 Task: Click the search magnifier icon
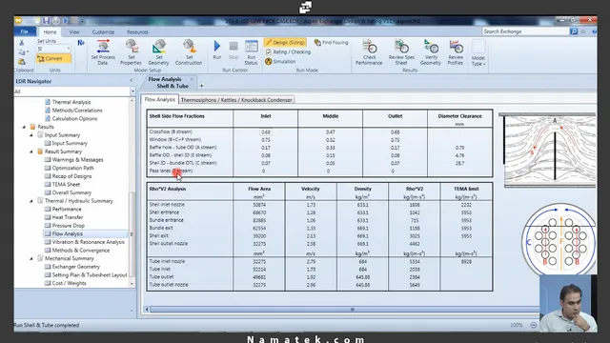coord(574,31)
